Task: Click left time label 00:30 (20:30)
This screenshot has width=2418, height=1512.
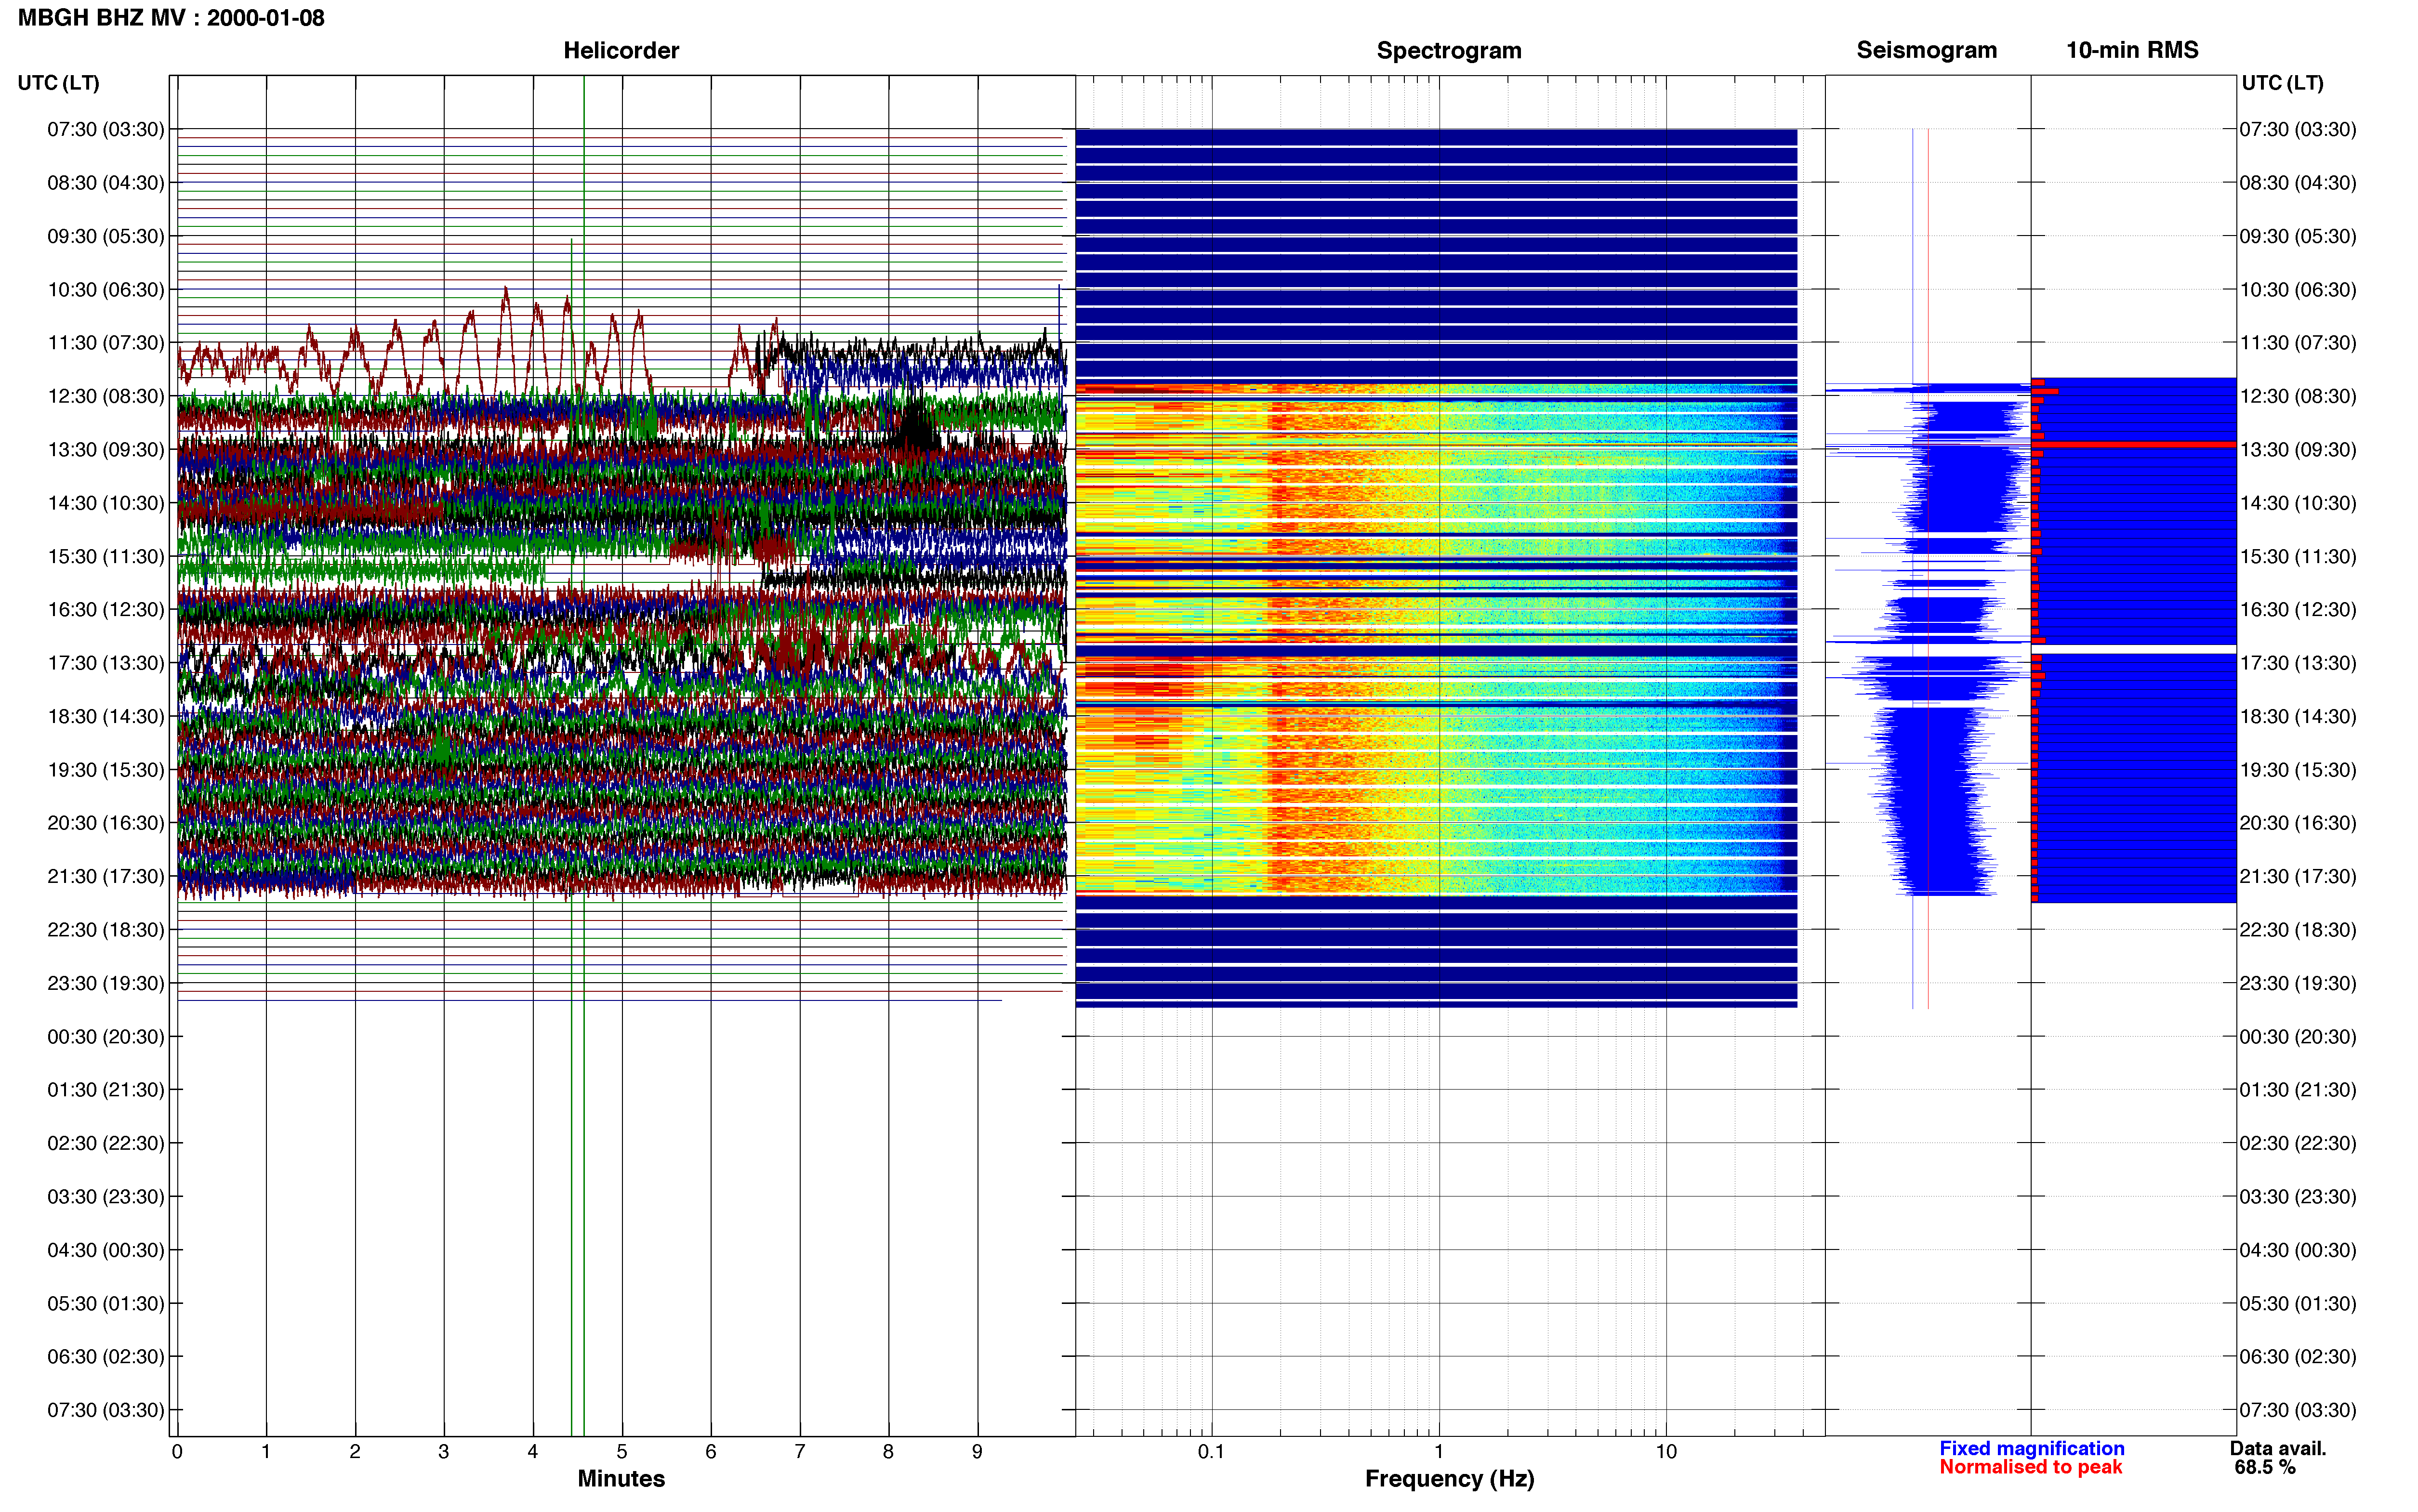Action: (106, 1036)
